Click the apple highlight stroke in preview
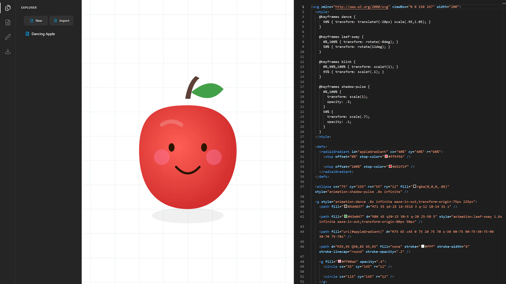Image resolution: width=506 pixels, height=284 pixels. point(172,123)
